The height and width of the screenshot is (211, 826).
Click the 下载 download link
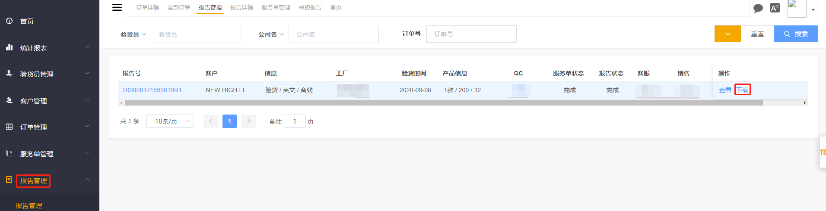click(x=743, y=90)
